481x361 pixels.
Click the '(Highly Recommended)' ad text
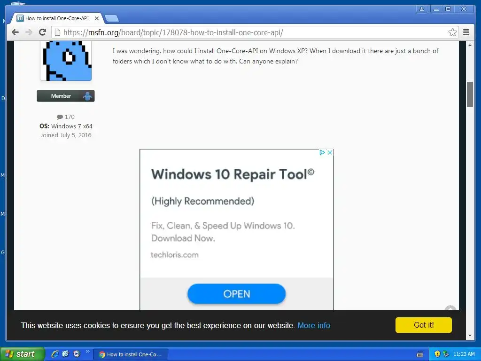click(x=202, y=201)
